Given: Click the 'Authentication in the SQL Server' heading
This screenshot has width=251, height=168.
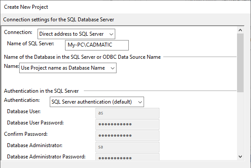Looking at the screenshot, I should click(x=41, y=91).
